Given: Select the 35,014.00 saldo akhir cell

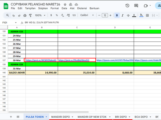Looking at the screenshot, I should pyautogui.click(x=77, y=73).
